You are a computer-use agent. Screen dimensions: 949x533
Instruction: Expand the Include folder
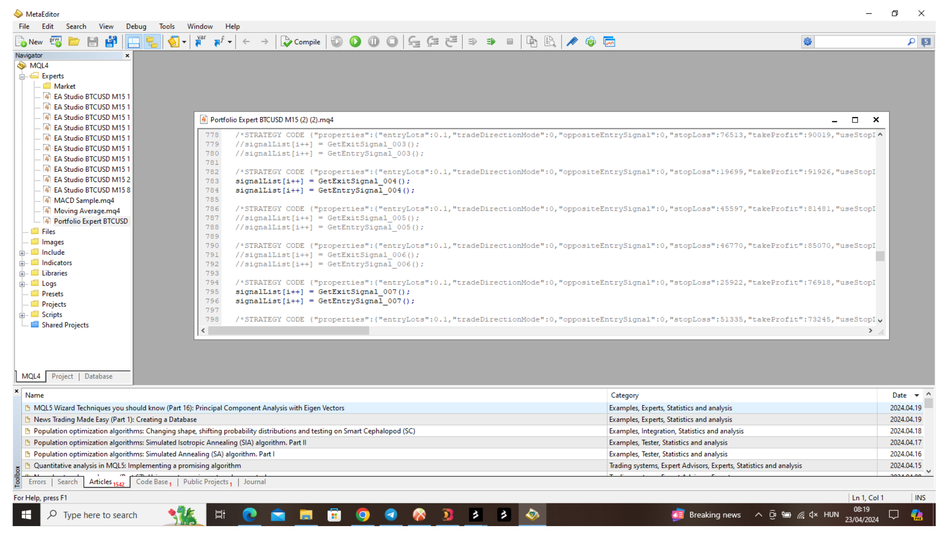[22, 253]
